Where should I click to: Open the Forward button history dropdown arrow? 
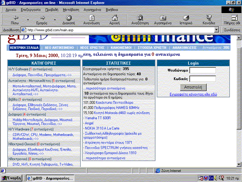coord(55,20)
